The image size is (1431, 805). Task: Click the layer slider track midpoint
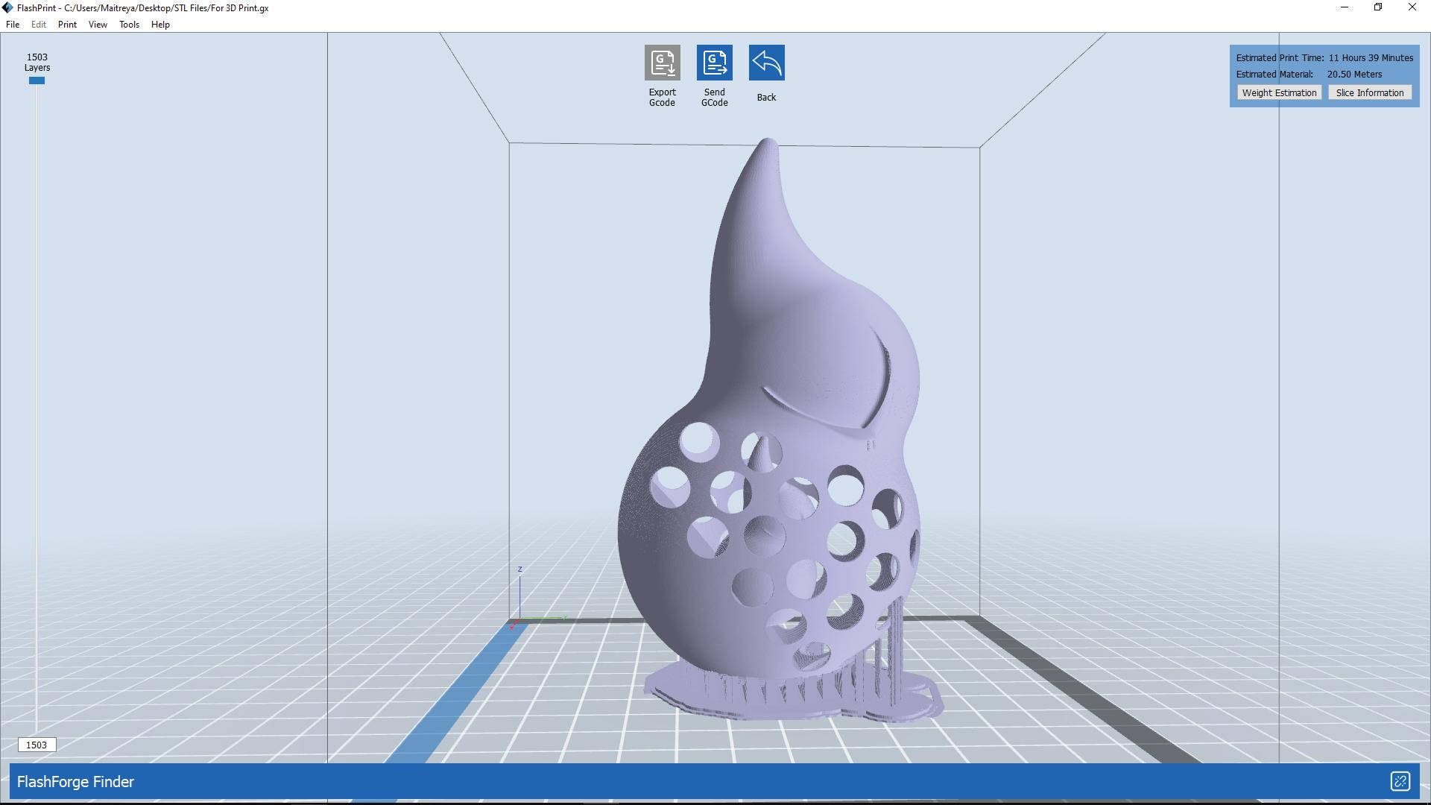click(37, 406)
